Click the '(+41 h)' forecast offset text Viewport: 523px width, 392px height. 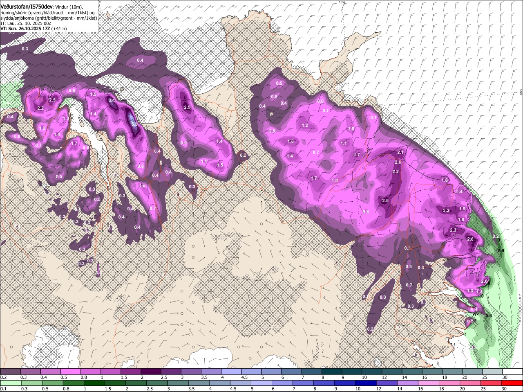click(59, 29)
